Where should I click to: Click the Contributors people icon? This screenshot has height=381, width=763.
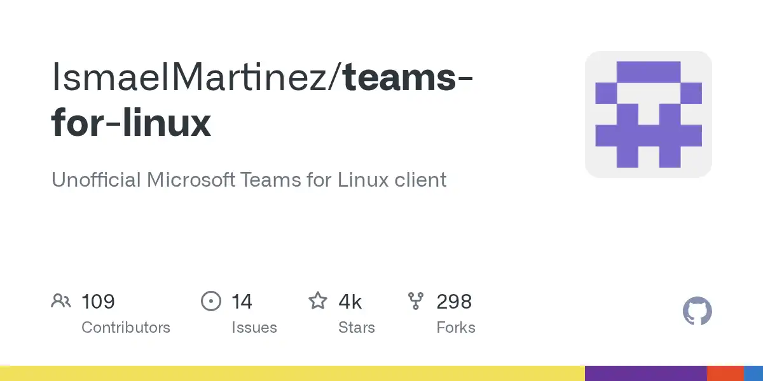61,301
